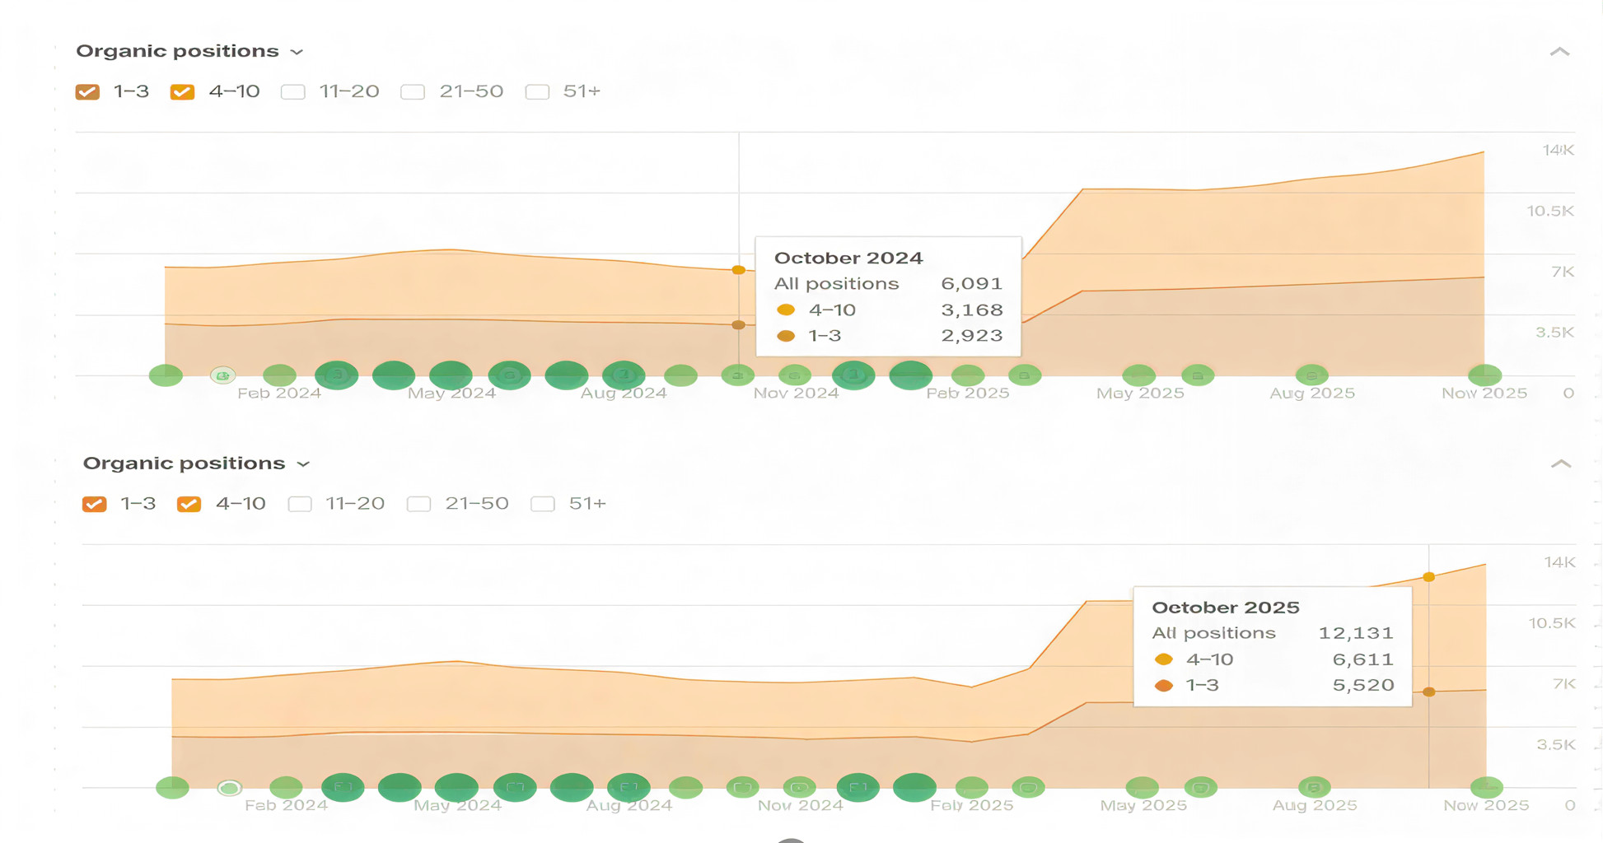Collapse the top chart using the chevron
This screenshot has height=843, width=1603.
coord(1559,52)
